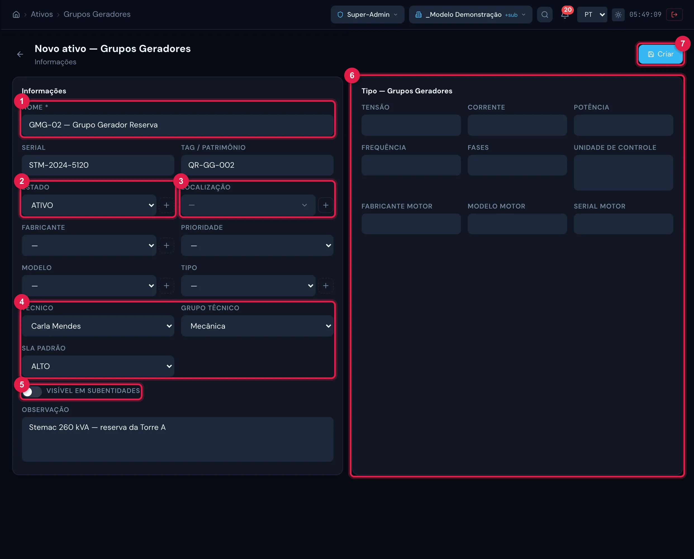Open notifications bell with 20 badge

pyautogui.click(x=565, y=15)
